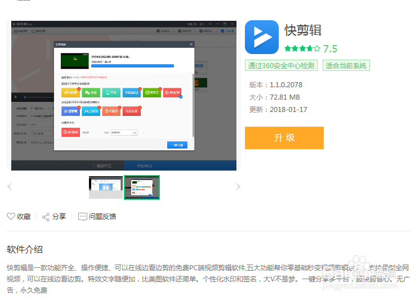Screen dimensions: 420x300
Task: Select the green-bordered second screenshot thumbnail
Action: (142, 187)
